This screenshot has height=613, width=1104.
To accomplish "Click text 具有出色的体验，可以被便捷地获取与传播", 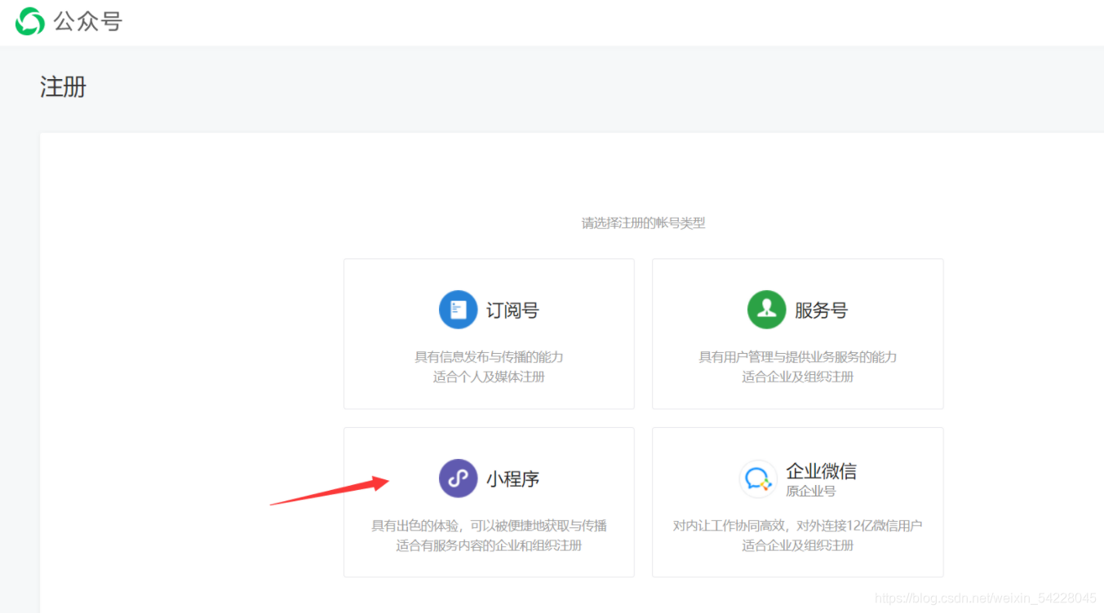I will pyautogui.click(x=489, y=526).
